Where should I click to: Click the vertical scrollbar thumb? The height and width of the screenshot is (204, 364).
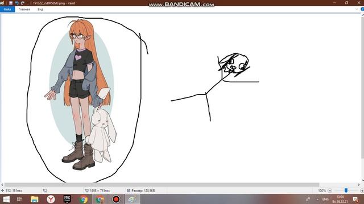click(363, 87)
